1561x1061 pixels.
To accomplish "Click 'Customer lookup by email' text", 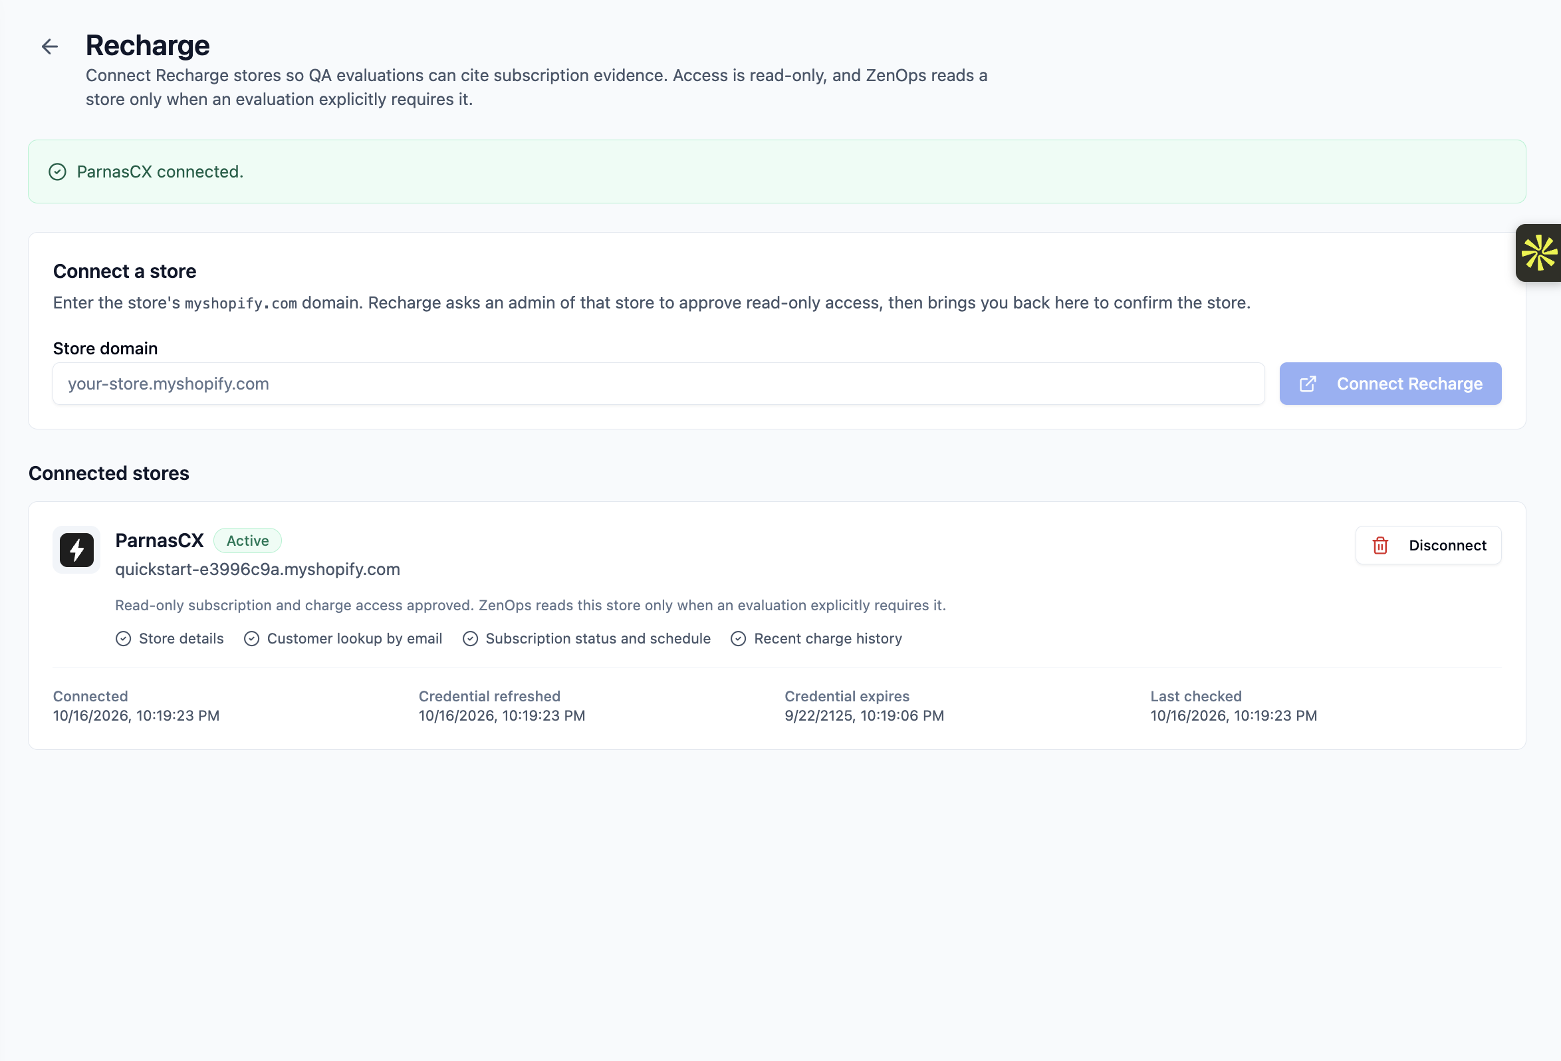I will (354, 639).
